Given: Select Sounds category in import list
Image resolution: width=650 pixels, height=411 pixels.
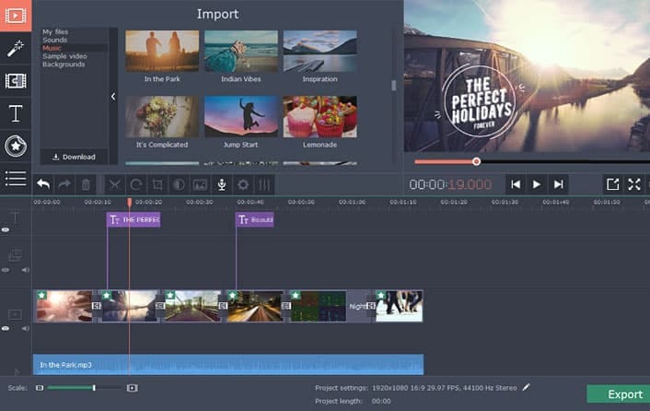Looking at the screenshot, I should coord(54,41).
